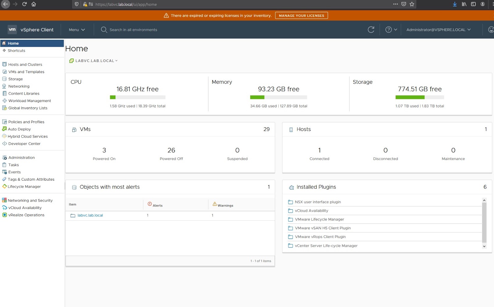This screenshot has height=307, width=494.
Task: Expand the LABVC.LAB.LOCAL vCenter selector
Action: coord(96,61)
